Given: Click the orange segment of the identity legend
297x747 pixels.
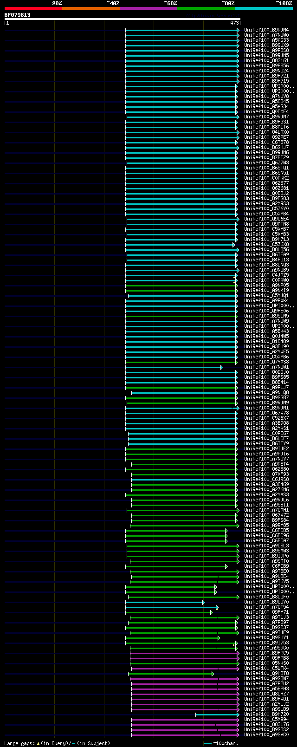Looking at the screenshot, I should pos(90,8).
